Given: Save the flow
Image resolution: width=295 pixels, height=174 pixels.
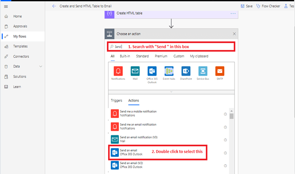Looking at the screenshot, I should [x=247, y=6].
